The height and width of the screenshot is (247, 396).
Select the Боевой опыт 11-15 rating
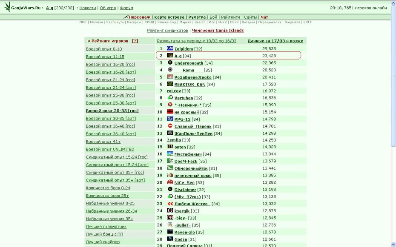105,57
